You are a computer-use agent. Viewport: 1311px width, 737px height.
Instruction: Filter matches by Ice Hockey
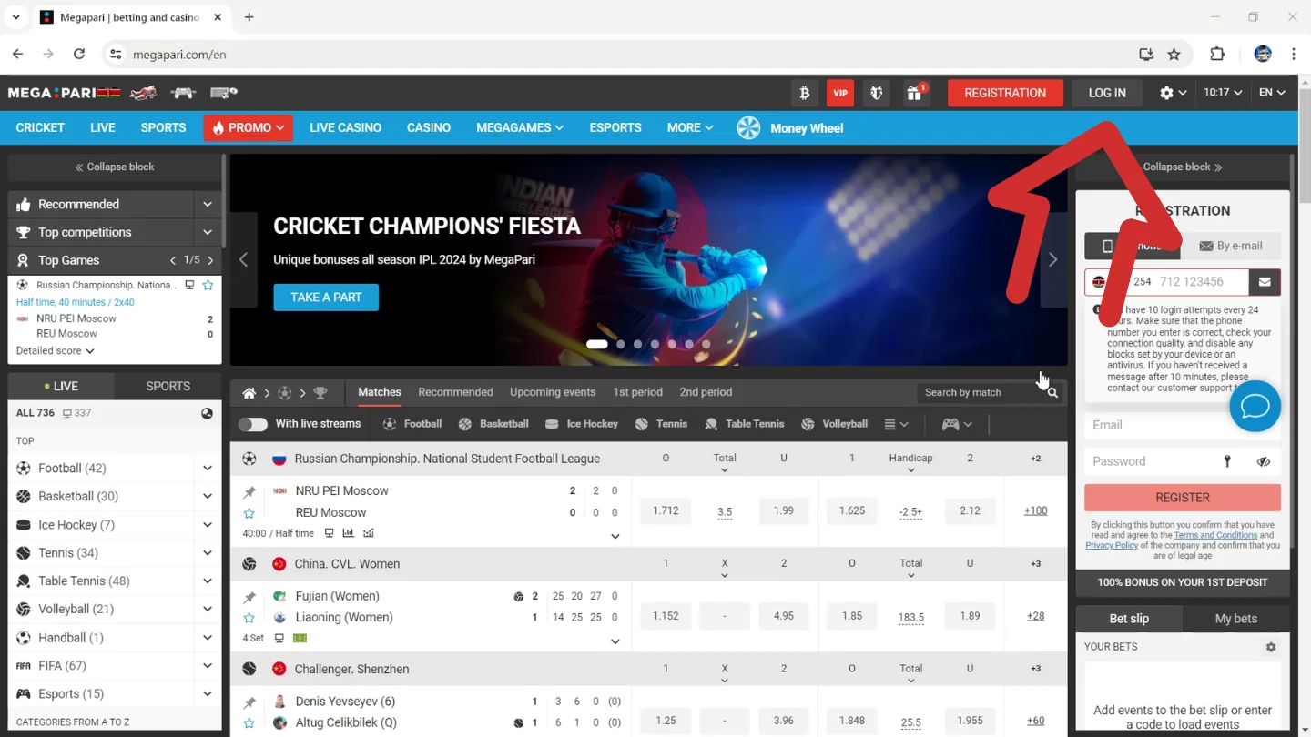click(582, 424)
